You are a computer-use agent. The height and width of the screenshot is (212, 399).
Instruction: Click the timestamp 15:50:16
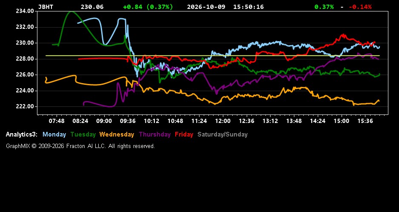pos(248,7)
